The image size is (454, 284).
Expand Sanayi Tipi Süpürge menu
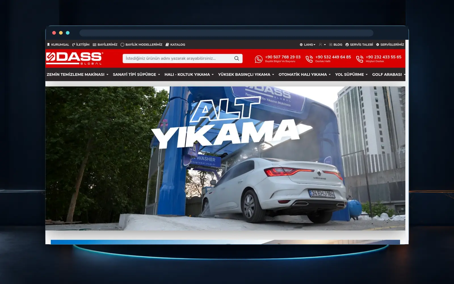tap(136, 74)
